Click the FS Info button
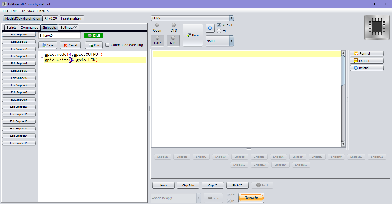Screen dimensions: 392x204 [x=367, y=61]
